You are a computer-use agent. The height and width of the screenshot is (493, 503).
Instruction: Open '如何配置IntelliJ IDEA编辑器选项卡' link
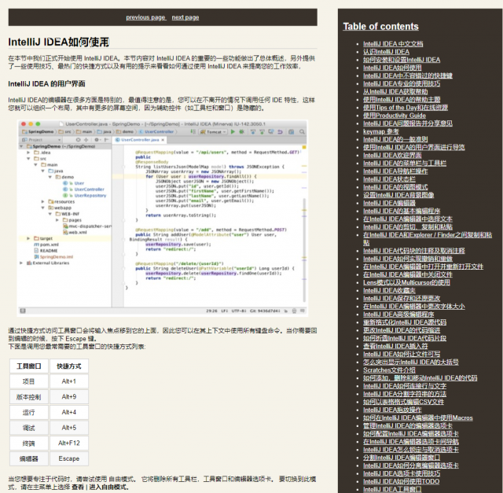click(x=410, y=433)
